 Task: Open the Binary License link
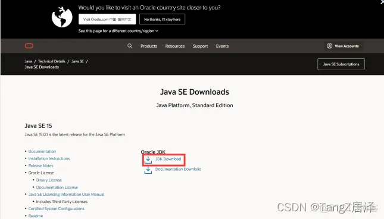[49, 180]
